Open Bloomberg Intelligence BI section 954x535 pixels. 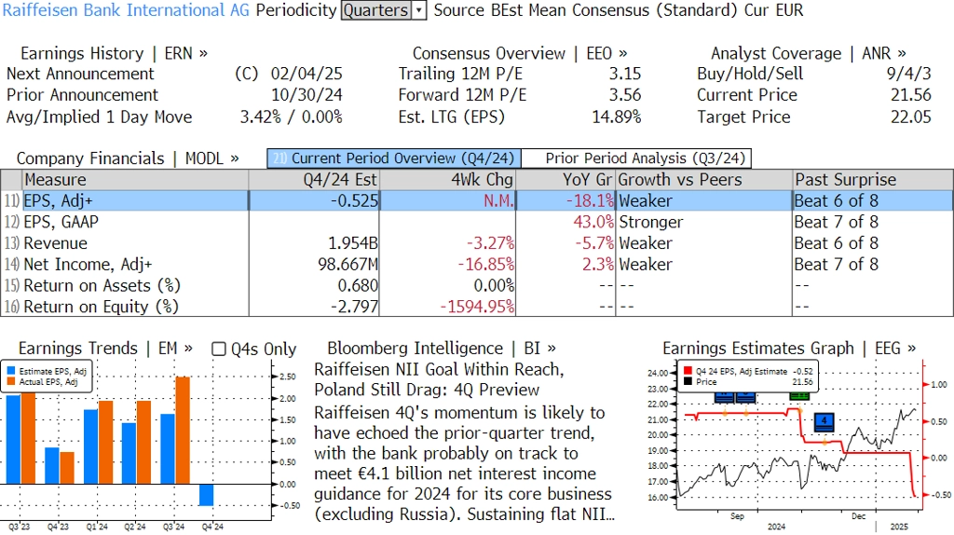(441, 349)
